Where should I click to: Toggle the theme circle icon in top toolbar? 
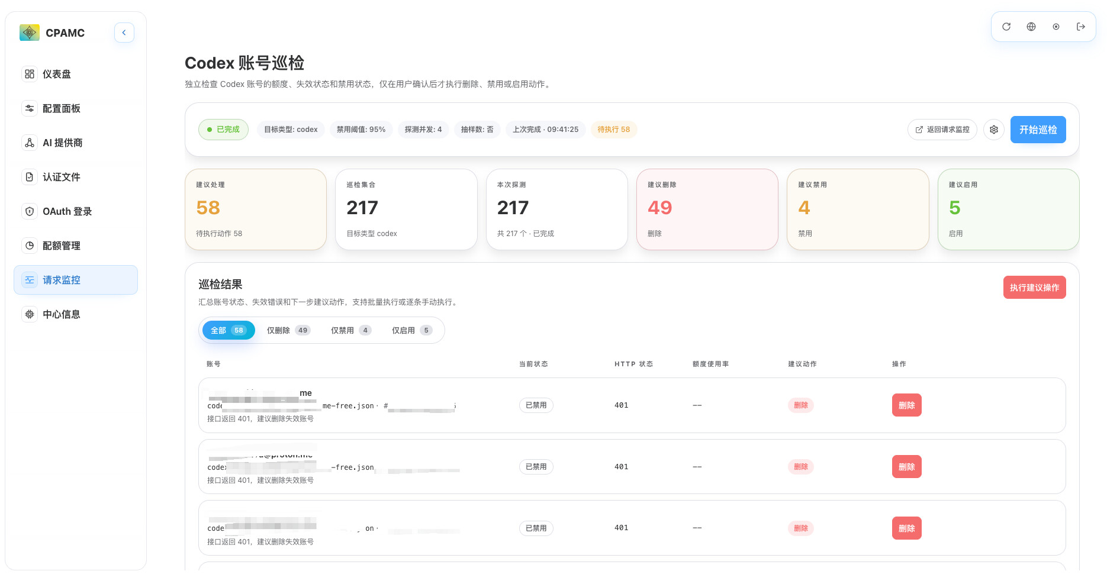point(1056,27)
